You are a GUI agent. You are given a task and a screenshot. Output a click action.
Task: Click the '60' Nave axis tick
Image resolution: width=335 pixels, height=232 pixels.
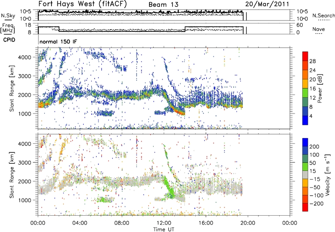(299, 25)
